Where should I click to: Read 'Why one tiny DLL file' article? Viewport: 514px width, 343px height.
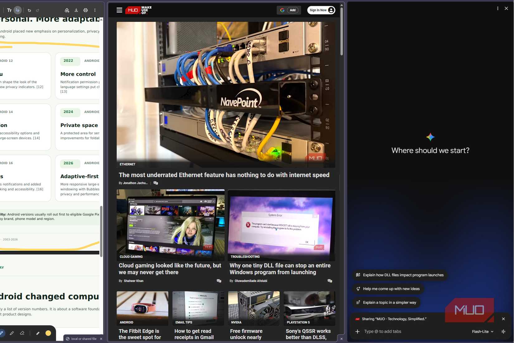point(280,269)
